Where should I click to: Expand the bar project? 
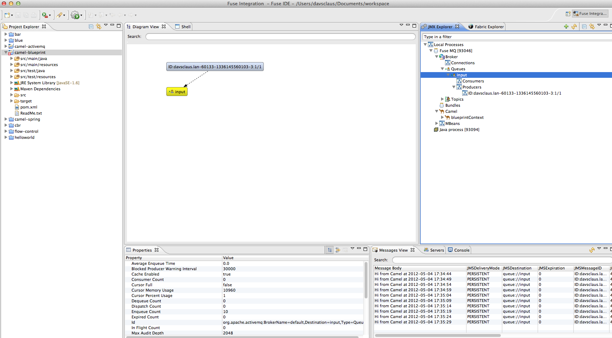click(x=6, y=34)
